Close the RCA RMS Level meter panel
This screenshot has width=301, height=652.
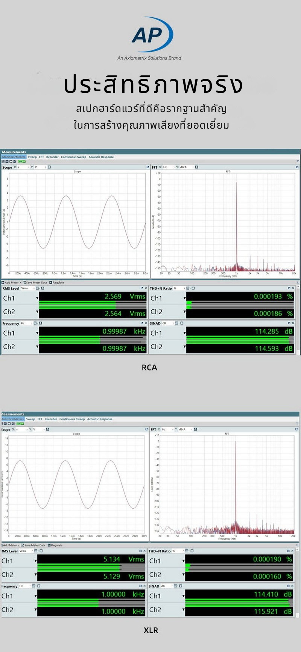pyautogui.click(x=146, y=288)
